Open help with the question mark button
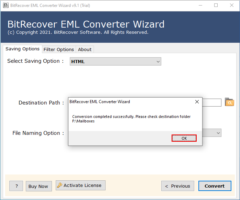Viewport: 240px width, 200px height. [x=16, y=186]
